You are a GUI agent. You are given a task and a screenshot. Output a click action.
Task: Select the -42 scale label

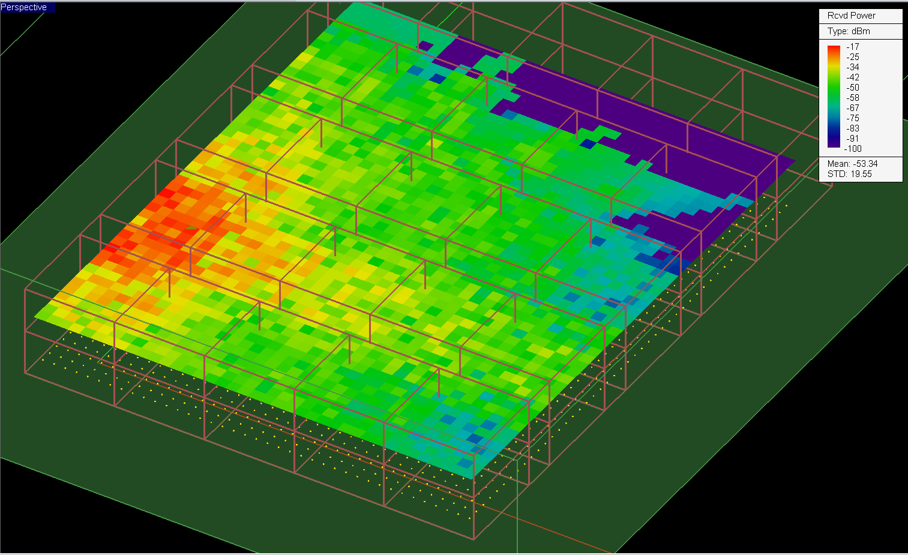pyautogui.click(x=852, y=77)
